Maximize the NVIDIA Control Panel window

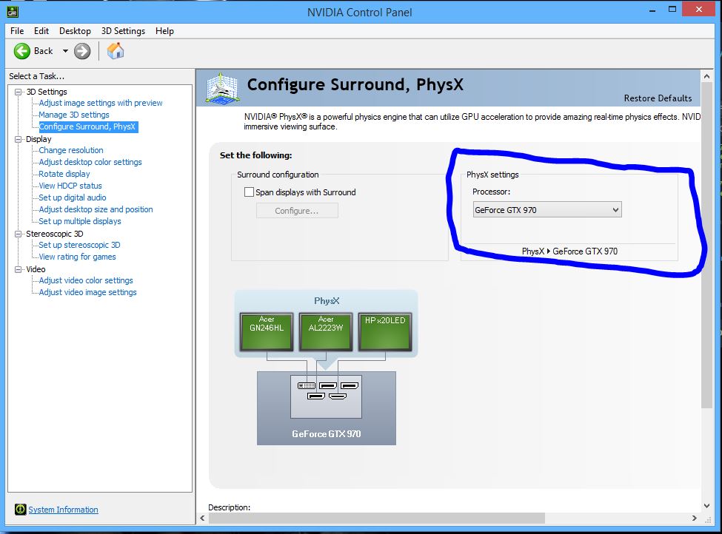[x=672, y=10]
